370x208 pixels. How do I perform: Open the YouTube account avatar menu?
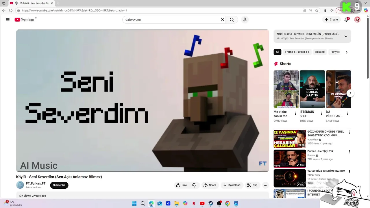point(357,20)
